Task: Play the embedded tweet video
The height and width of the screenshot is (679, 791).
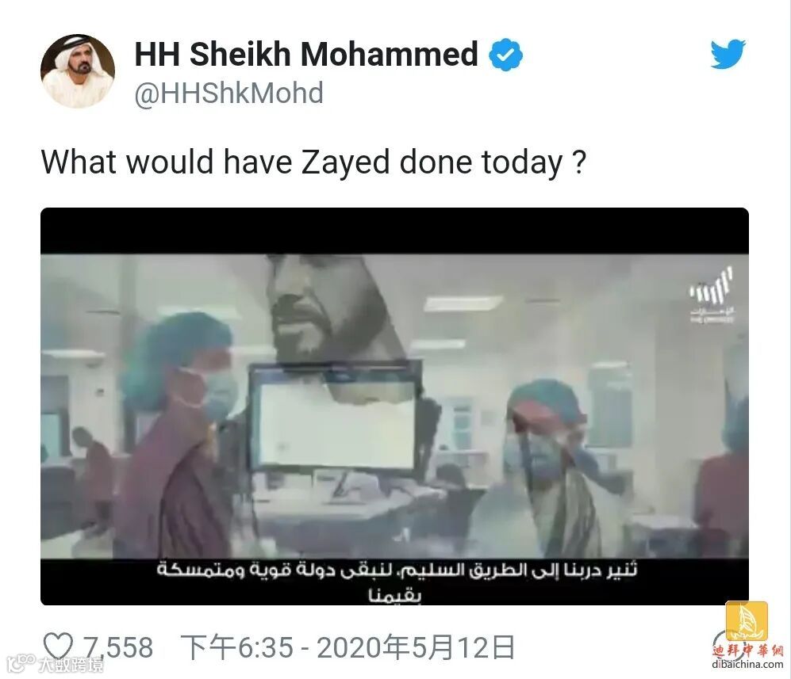Action: tap(394, 406)
